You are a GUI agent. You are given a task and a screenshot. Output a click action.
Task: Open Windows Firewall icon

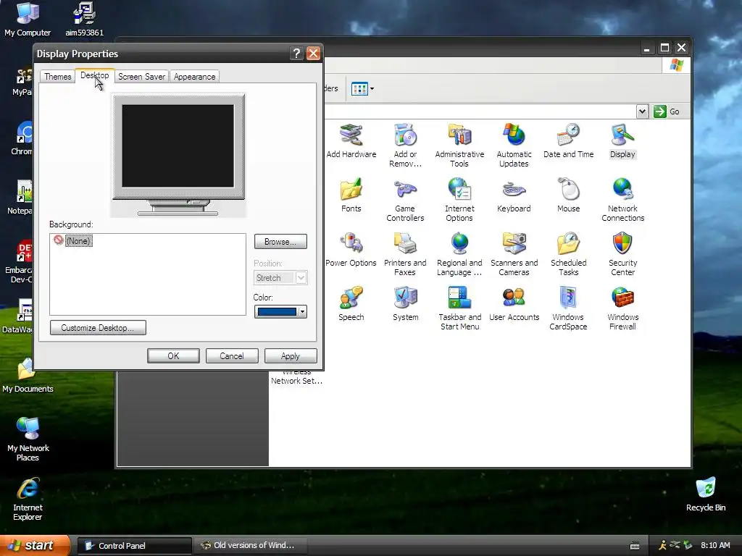pos(622,308)
